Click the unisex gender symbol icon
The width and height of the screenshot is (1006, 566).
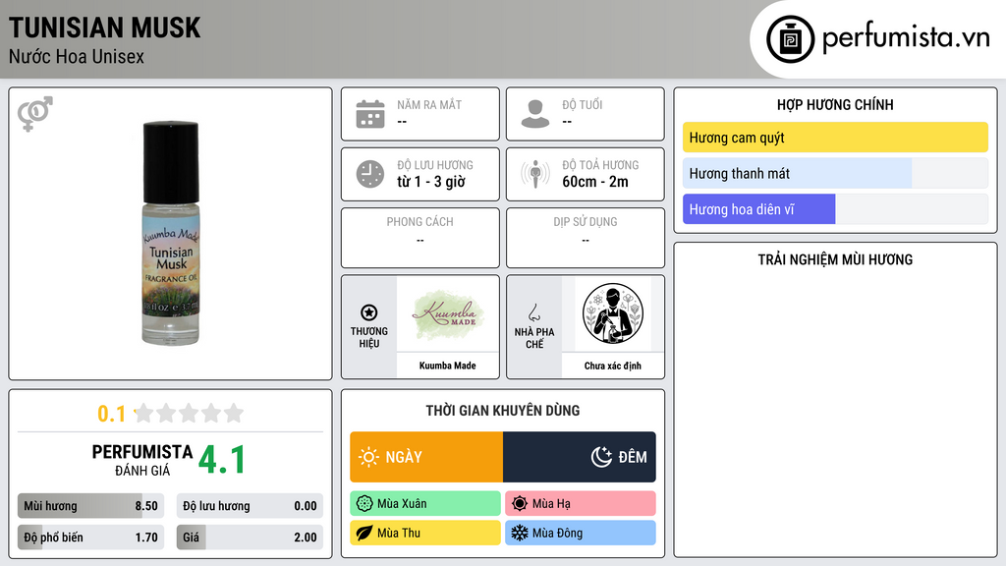(35, 114)
